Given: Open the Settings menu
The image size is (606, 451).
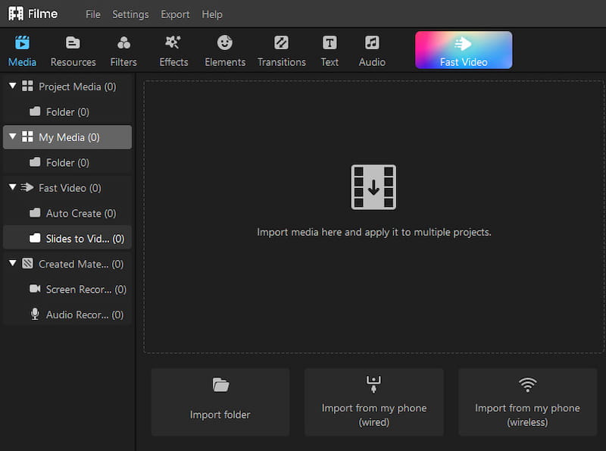Looking at the screenshot, I should click(x=130, y=14).
